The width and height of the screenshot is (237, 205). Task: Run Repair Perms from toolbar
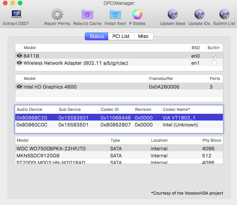point(57,15)
